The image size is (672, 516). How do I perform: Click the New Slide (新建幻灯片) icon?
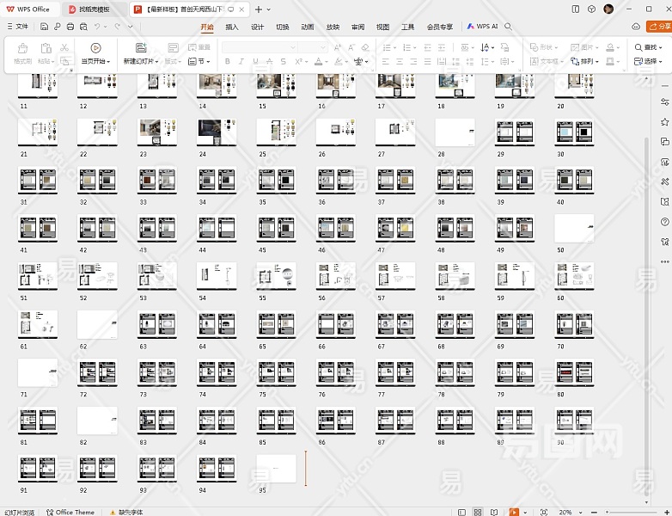(x=140, y=49)
